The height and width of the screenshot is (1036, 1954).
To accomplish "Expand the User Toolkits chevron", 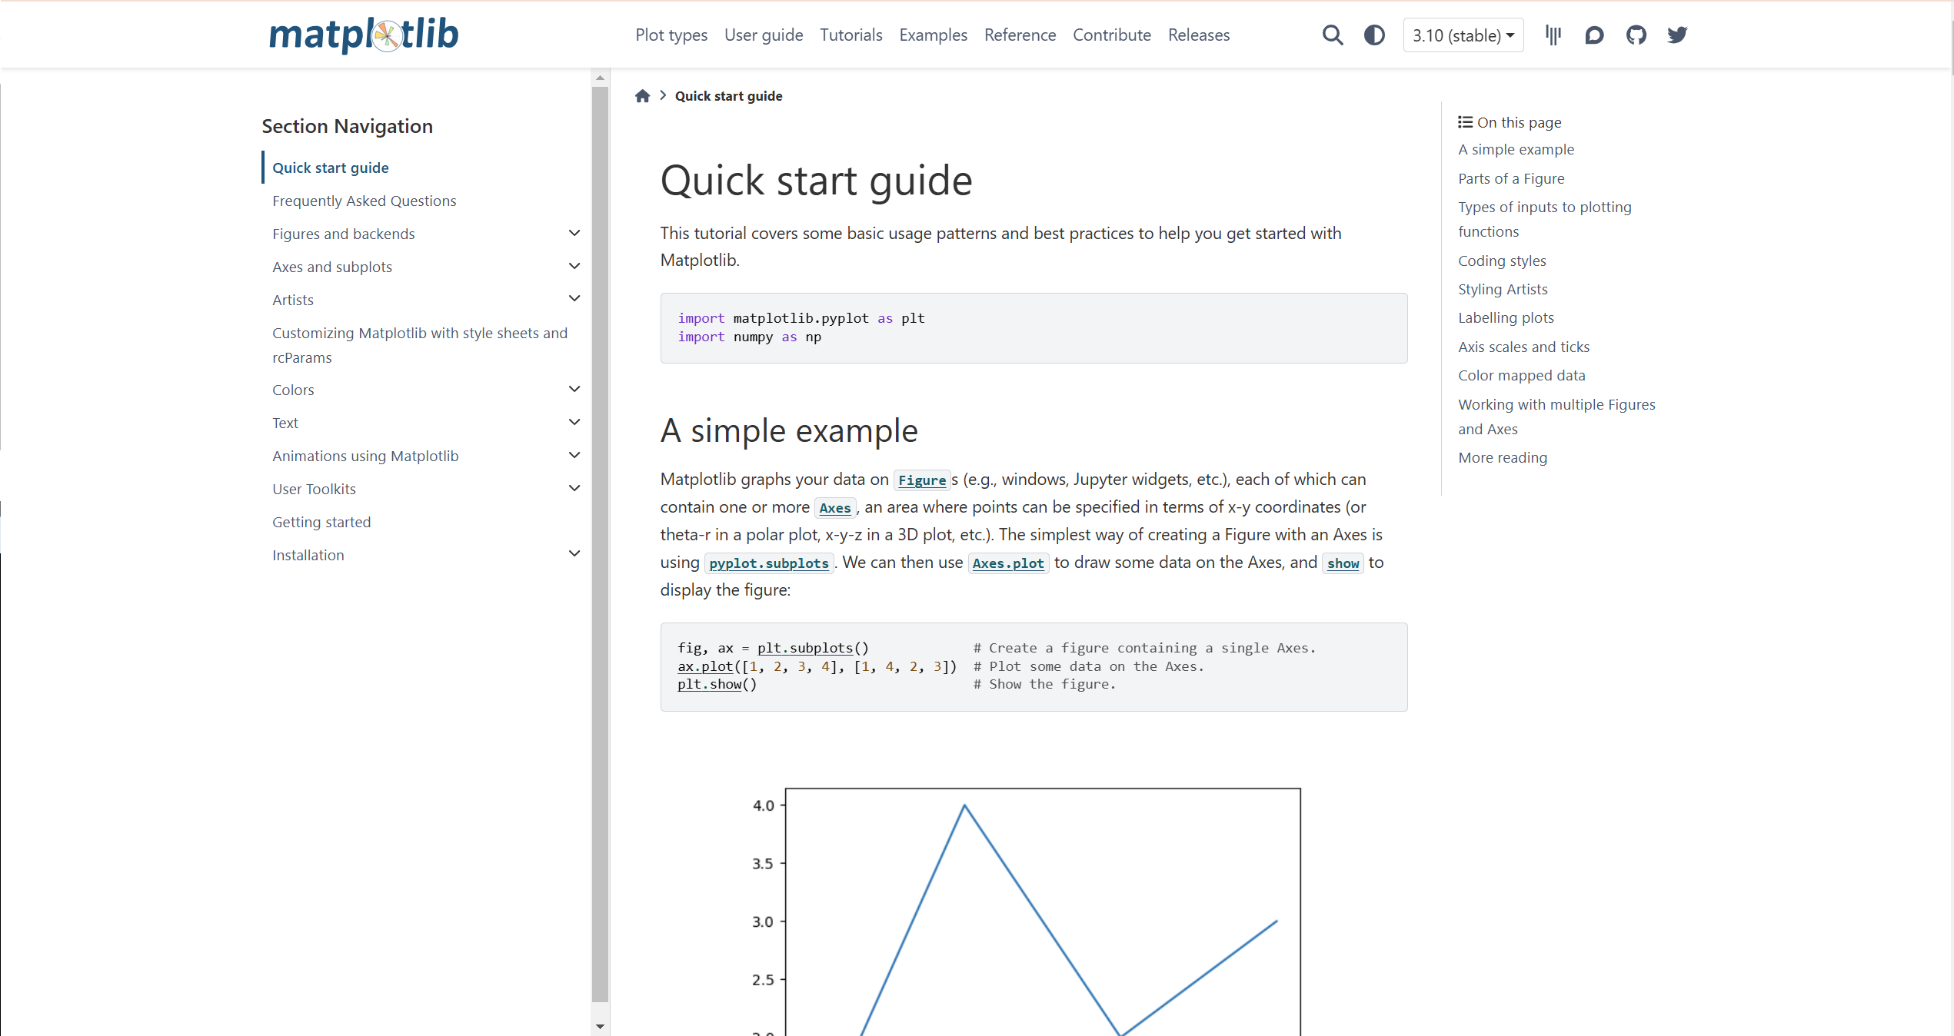I will (574, 488).
